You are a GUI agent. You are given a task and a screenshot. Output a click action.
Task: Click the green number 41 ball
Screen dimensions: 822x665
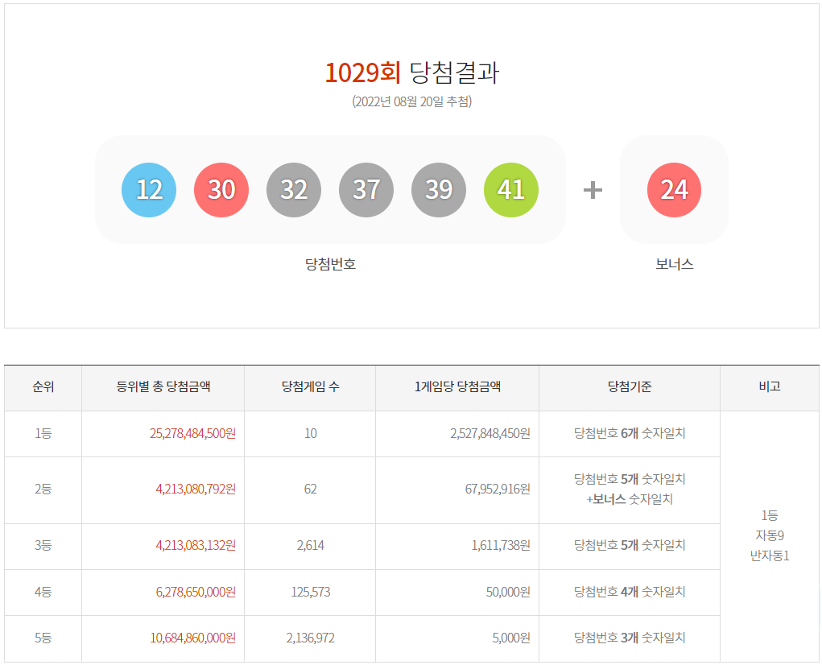click(x=511, y=190)
